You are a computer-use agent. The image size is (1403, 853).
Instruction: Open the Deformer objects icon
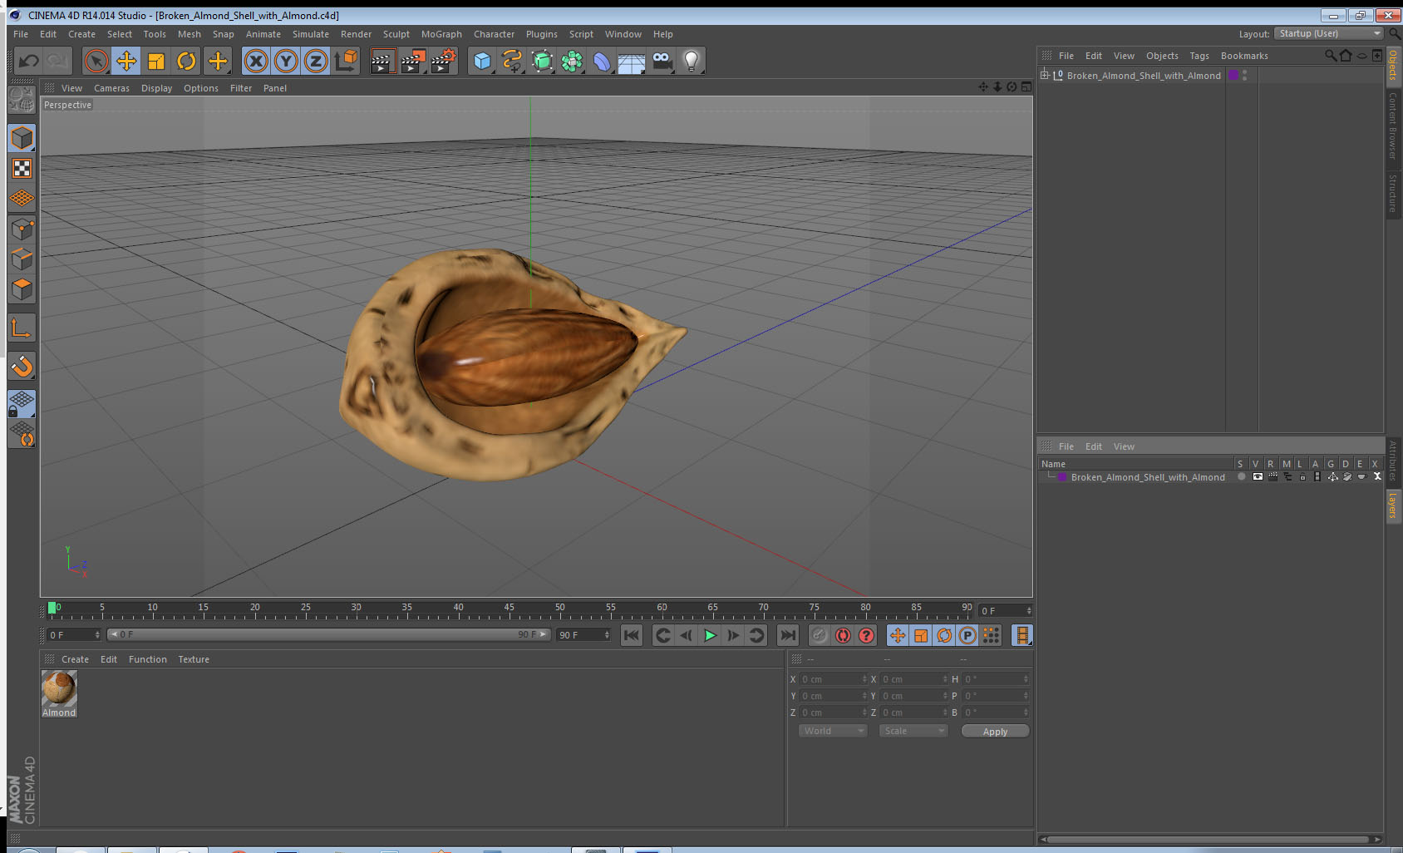tap(602, 61)
